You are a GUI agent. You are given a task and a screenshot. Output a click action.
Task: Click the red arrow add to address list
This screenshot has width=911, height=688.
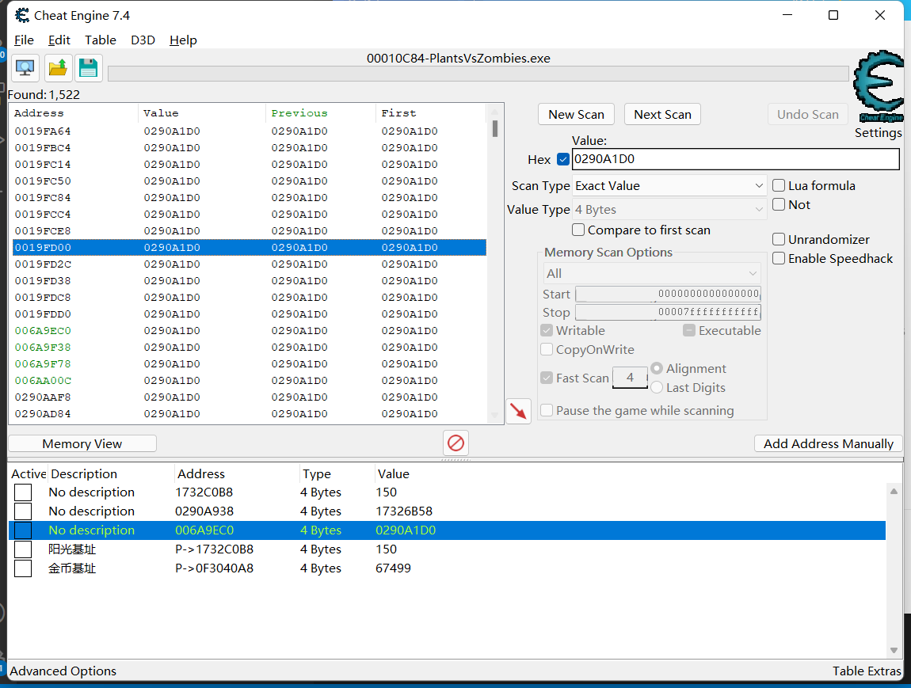click(517, 410)
